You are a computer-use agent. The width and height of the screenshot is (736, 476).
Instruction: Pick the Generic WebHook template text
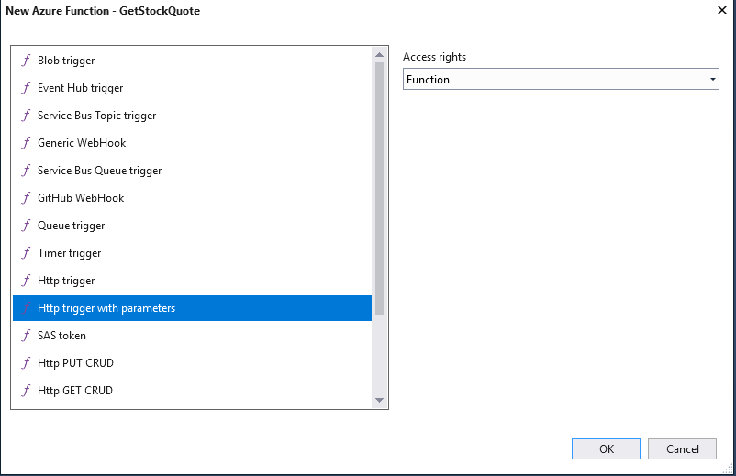[x=82, y=143]
